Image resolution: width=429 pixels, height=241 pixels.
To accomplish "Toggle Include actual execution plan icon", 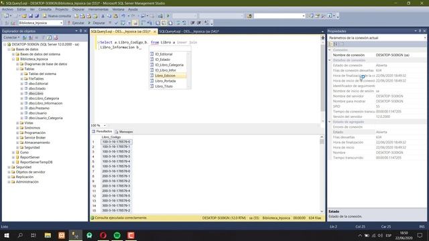I will pos(143,23).
